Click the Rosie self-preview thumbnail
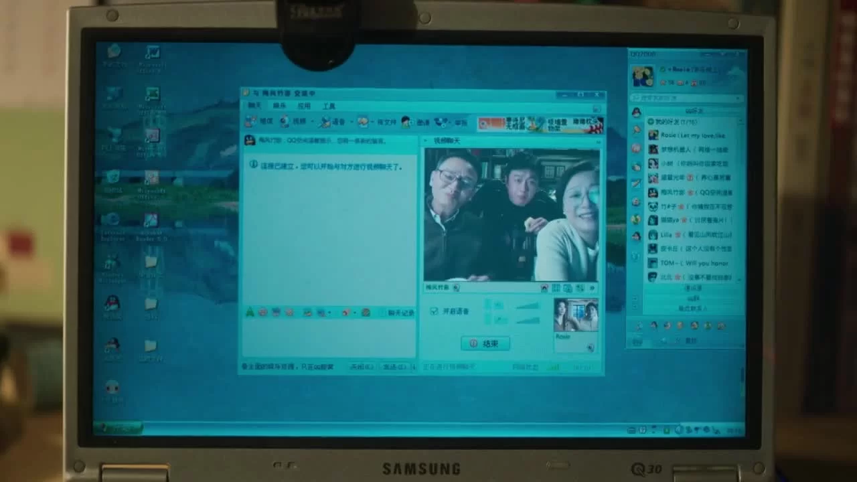 click(x=575, y=315)
